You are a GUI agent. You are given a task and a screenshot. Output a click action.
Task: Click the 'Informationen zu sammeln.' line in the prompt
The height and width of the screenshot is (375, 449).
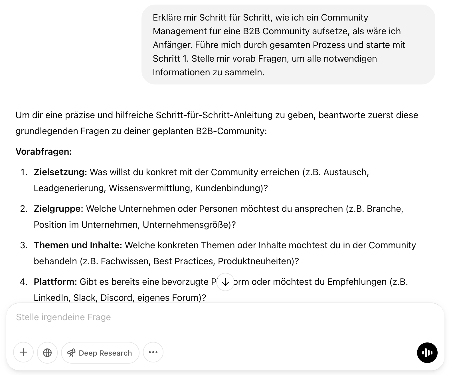point(209,72)
